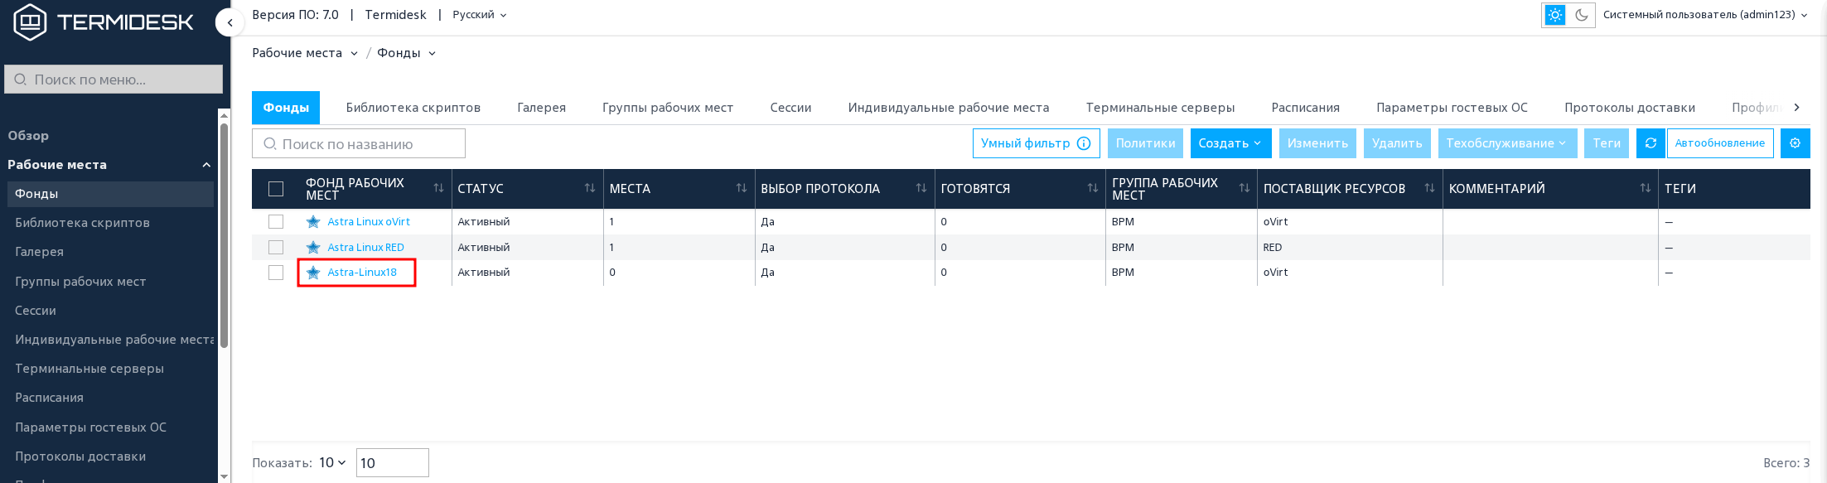Image resolution: width=1827 pixels, height=483 pixels.
Task: Sort by Готовятся column arrows
Action: 1093,189
